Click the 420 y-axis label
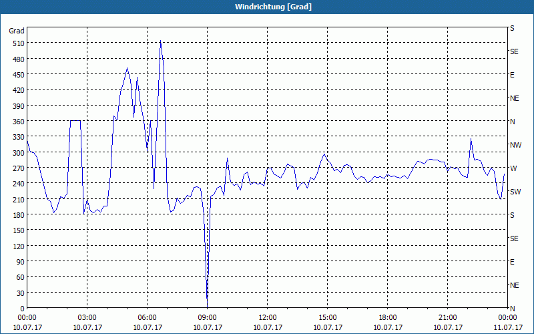Viewport: 534px width, 334px height. [x=19, y=91]
